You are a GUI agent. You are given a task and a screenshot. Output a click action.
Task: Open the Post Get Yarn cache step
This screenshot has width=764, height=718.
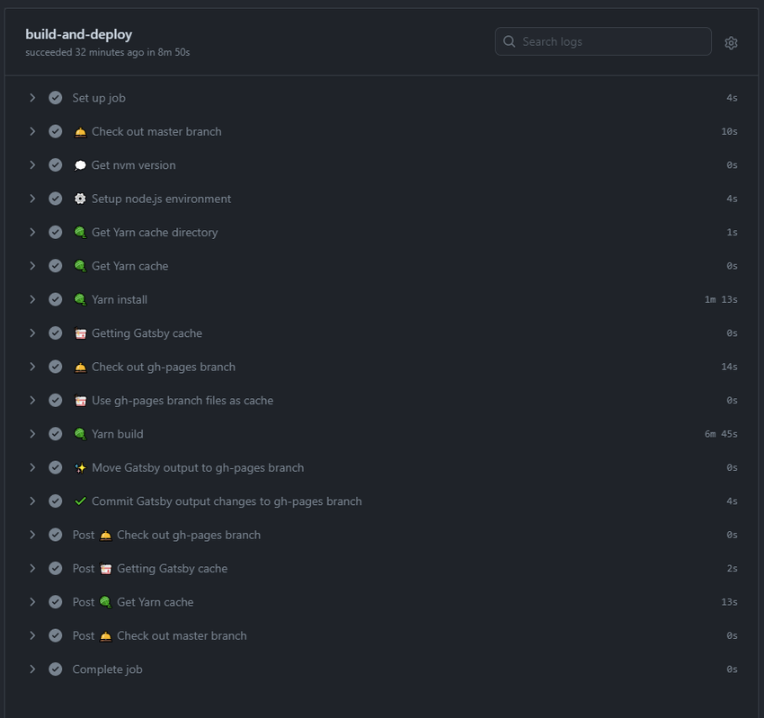point(382,602)
